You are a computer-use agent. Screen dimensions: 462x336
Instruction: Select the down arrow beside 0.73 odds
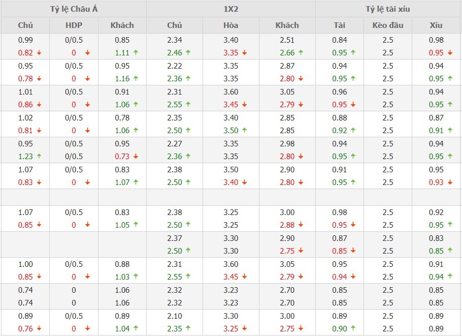tap(136, 157)
